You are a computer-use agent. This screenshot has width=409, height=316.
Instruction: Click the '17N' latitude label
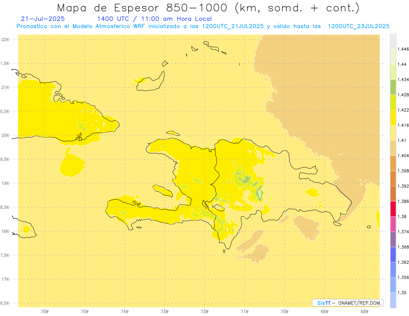[5, 279]
